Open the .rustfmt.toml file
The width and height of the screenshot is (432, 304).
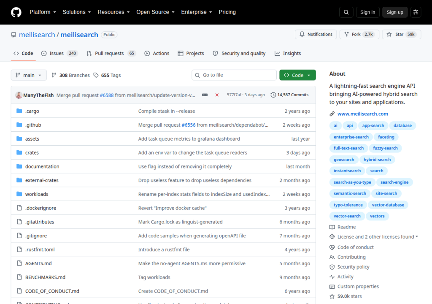point(40,250)
